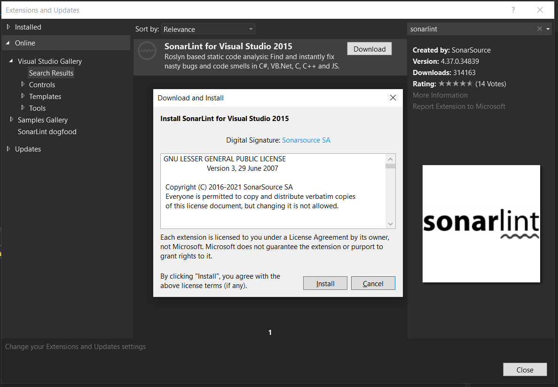Viewport: 558px width, 387px height.
Task: Click the five-star rating display
Action: [x=456, y=84]
